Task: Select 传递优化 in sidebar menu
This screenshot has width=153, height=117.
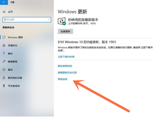Action: 13,45
